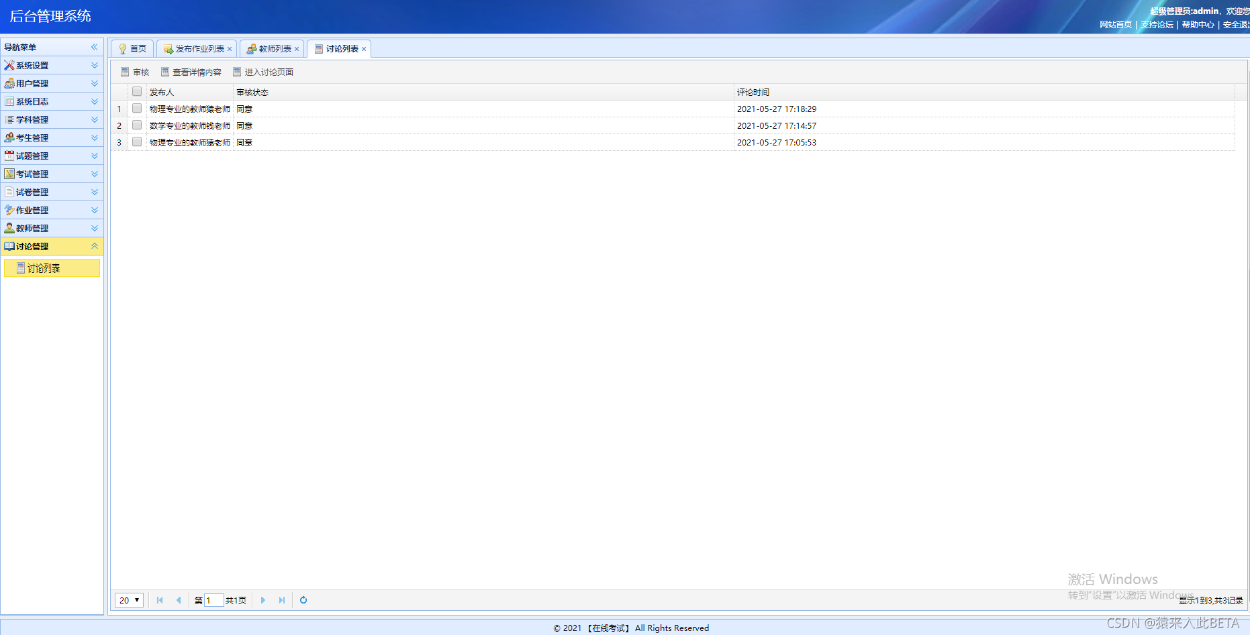Close the 发布作业列表 tab

point(230,49)
